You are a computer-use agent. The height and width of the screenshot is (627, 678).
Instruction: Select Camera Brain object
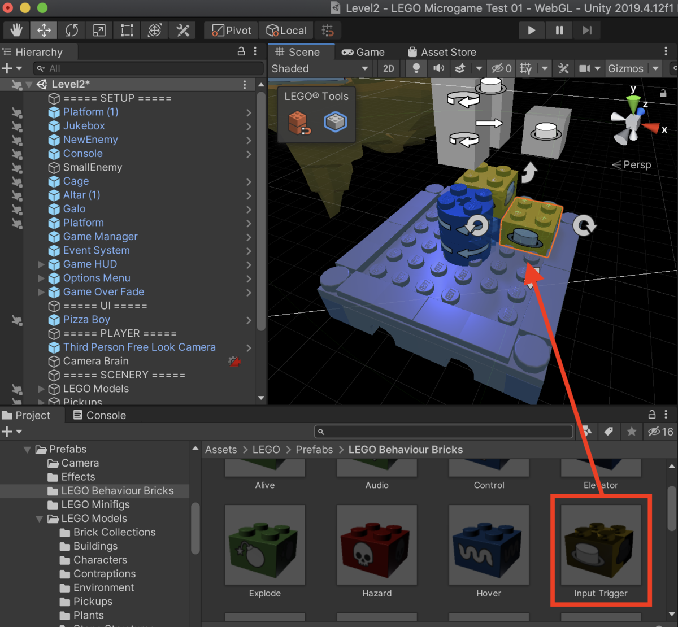tap(95, 361)
